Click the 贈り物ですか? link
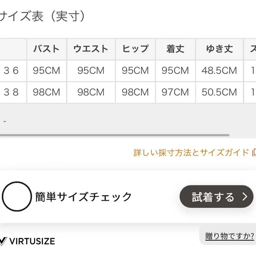This screenshot has height=256, width=256. coord(230,236)
